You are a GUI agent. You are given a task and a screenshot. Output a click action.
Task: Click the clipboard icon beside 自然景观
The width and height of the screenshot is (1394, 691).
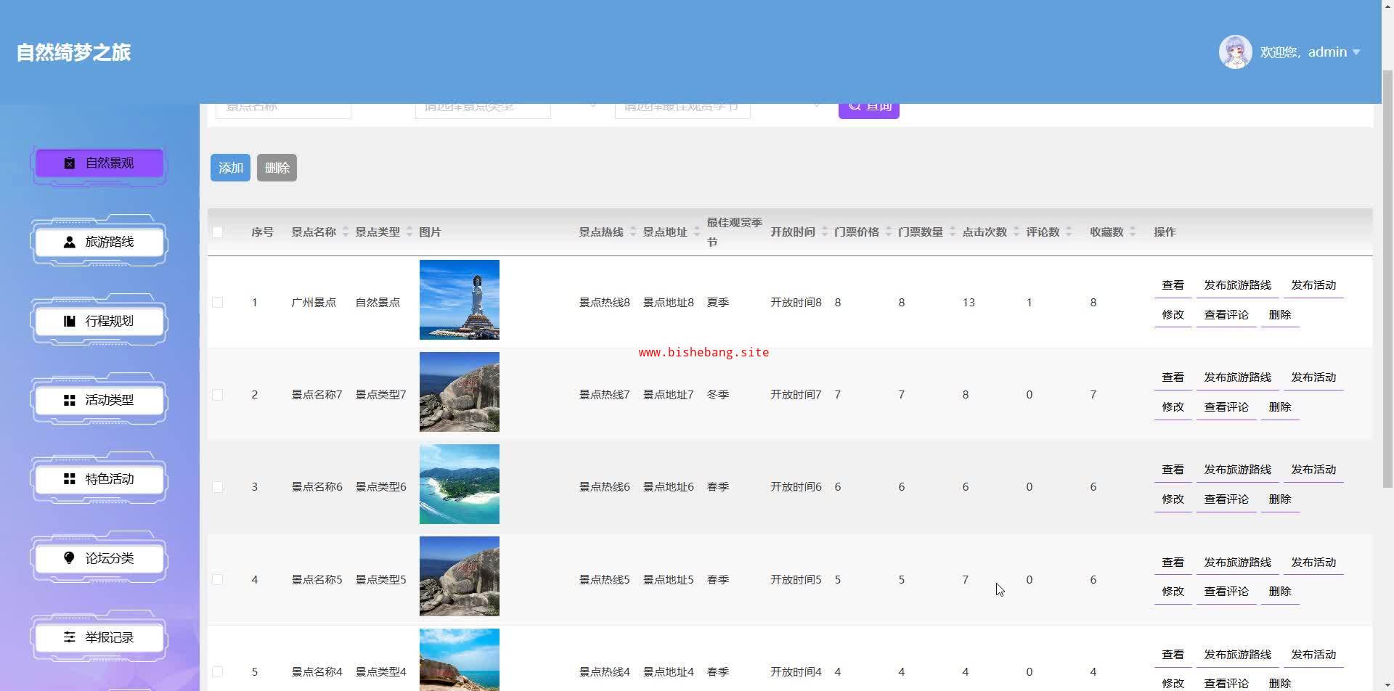point(70,163)
